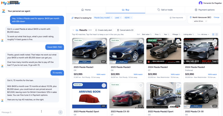
Task: Open photo of $23,995 2025 Mazda3
Action: (x=89, y=51)
